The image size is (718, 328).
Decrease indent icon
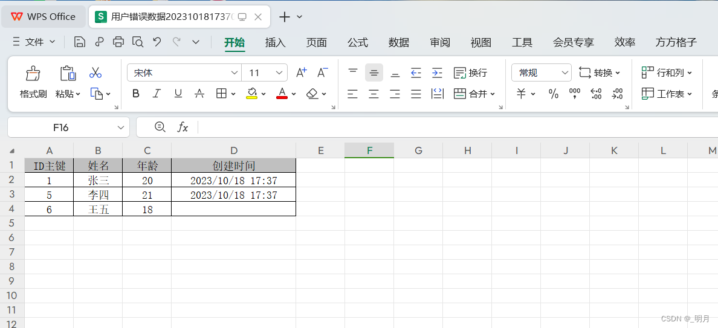(x=416, y=72)
